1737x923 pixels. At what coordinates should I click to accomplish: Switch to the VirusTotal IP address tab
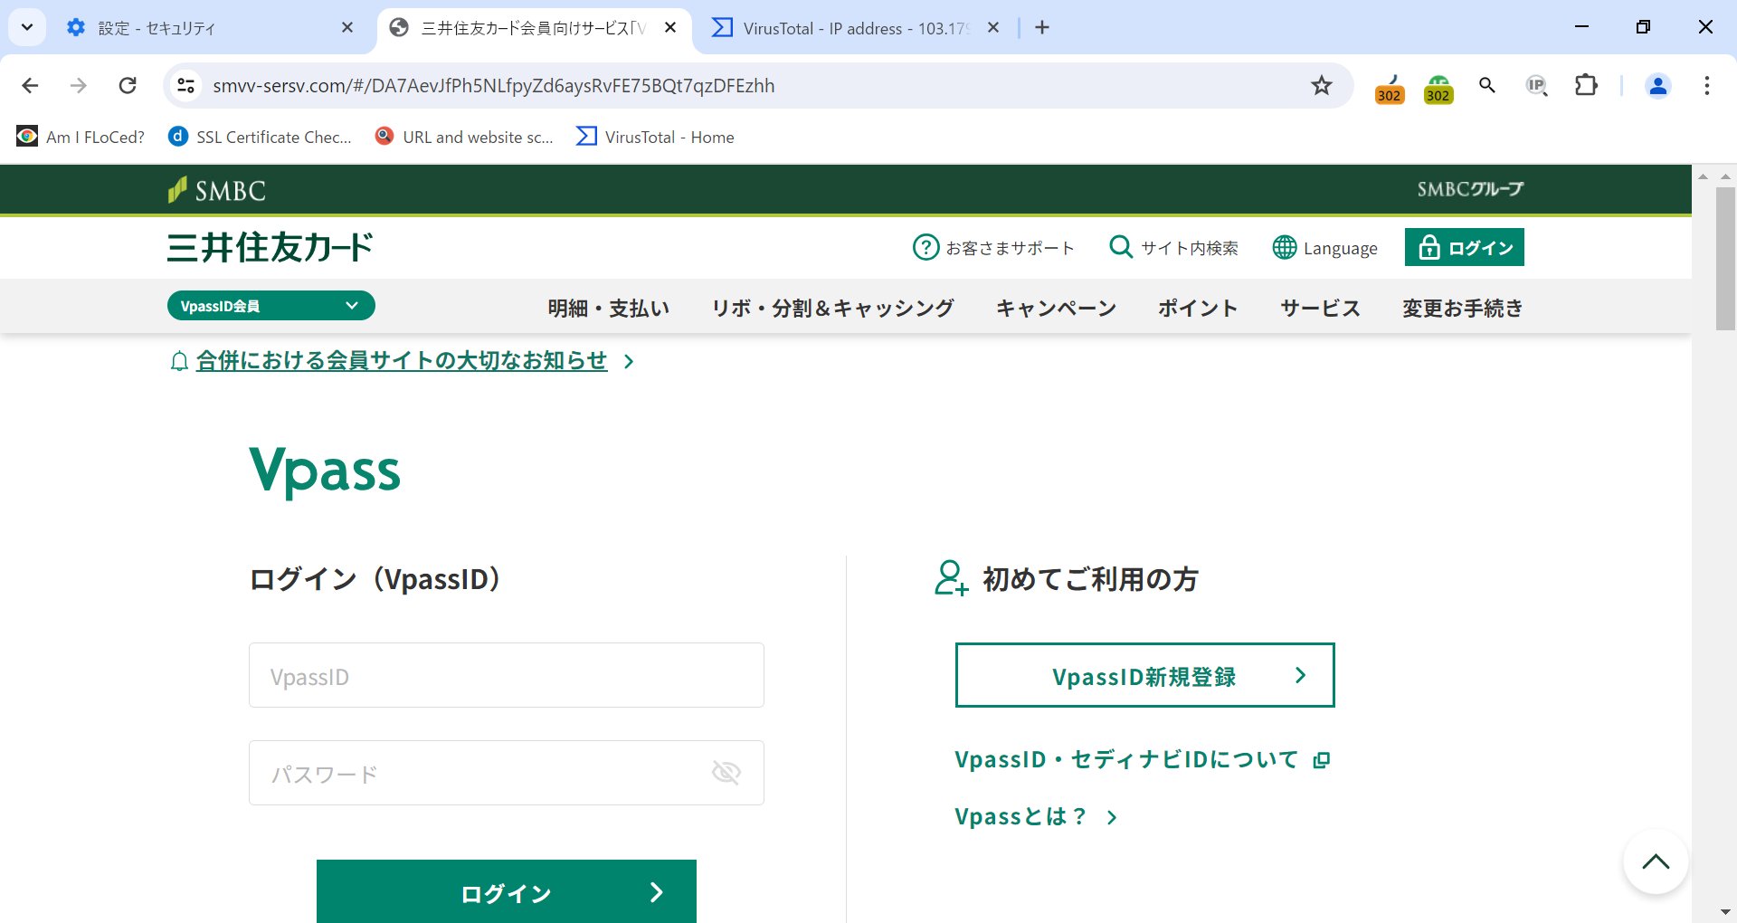click(840, 28)
